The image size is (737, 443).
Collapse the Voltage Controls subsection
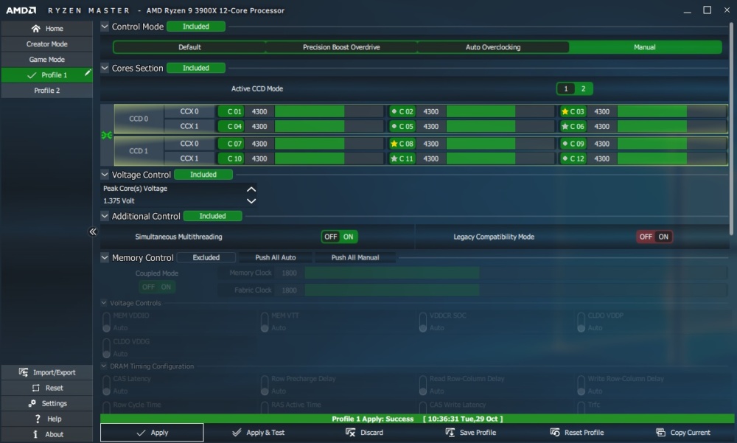tap(104, 303)
